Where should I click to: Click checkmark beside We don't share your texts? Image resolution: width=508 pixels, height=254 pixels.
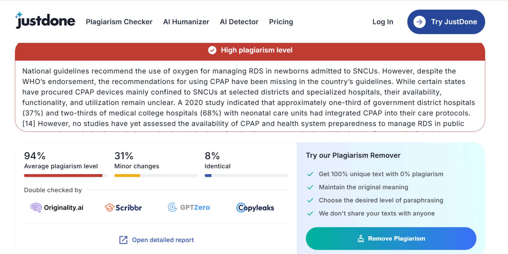(x=310, y=214)
